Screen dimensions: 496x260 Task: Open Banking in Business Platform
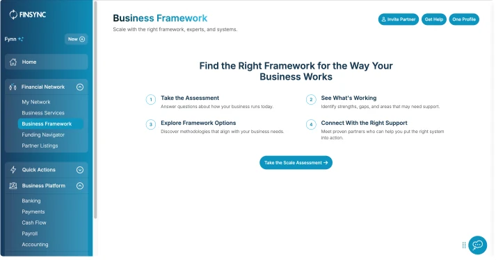coord(31,201)
